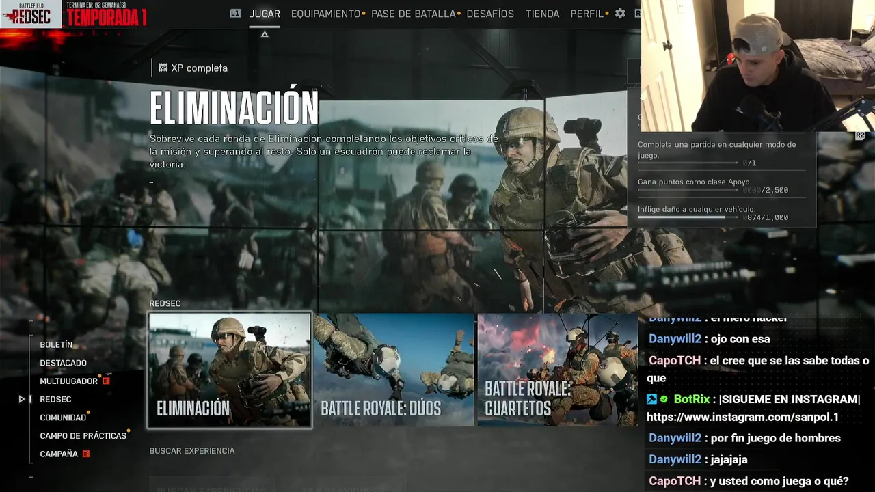Screen dimensions: 875x492
Task: Click the Battlefield REDSEC logo
Action: [x=31, y=14]
